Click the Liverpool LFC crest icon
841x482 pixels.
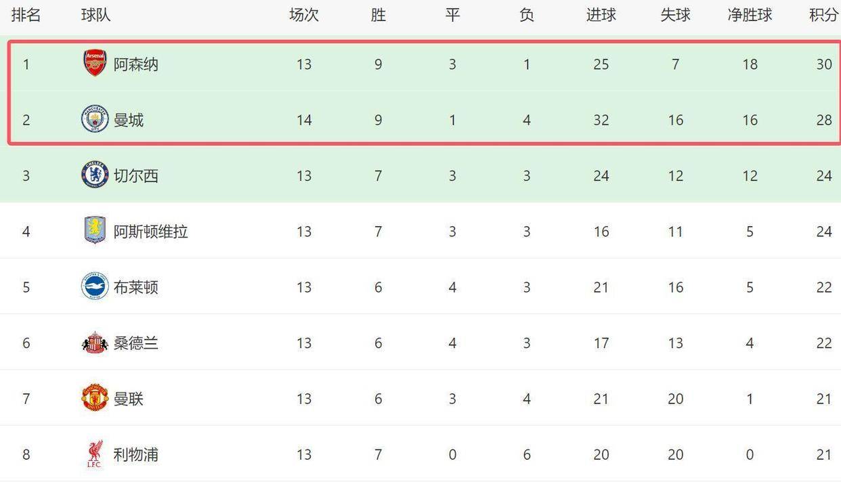(x=95, y=454)
